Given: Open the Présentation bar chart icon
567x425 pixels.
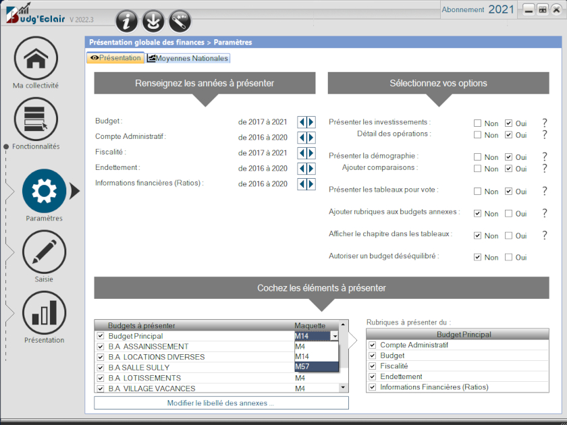Looking at the screenshot, I should click(44, 312).
